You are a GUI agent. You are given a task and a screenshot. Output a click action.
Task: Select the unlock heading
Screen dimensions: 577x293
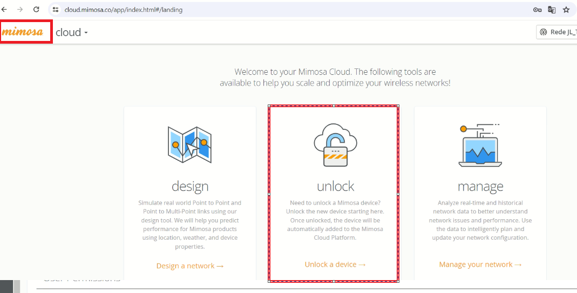pos(335,186)
